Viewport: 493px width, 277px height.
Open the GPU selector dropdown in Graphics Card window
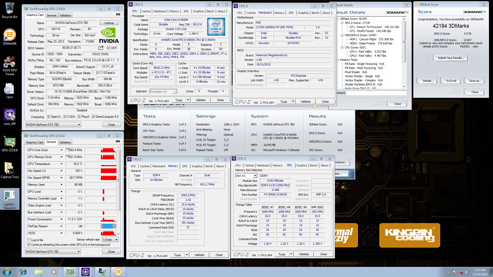click(53, 125)
